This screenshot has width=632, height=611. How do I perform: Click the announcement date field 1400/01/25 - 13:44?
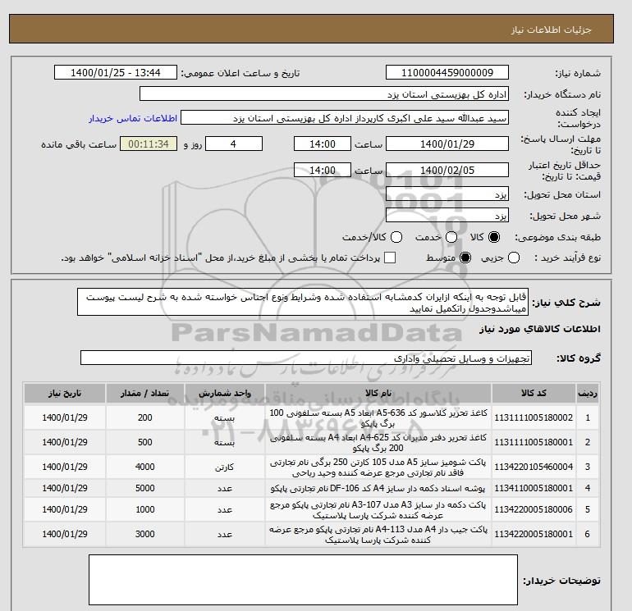click(x=115, y=72)
